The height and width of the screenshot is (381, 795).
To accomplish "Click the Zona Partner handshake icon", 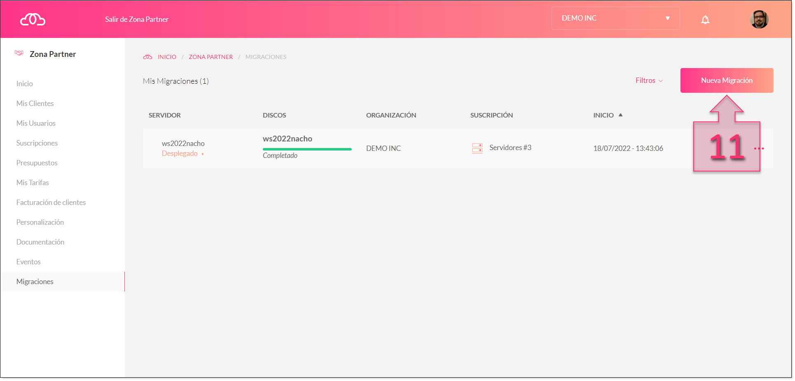I will [19, 53].
